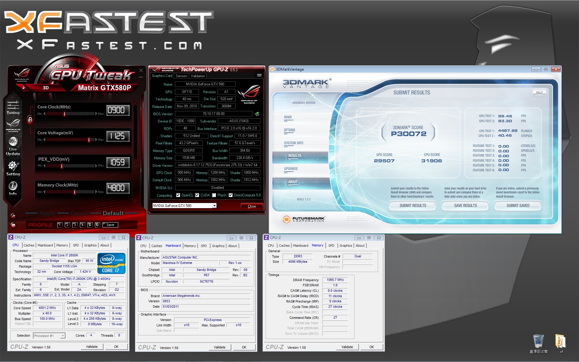Click the BIOS save chip icon
This screenshot has width=579, height=362.
[257, 114]
